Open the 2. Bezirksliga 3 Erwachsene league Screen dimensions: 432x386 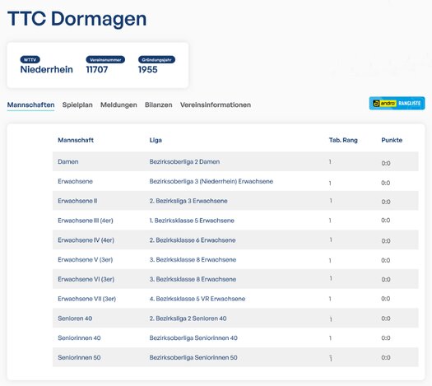click(x=188, y=201)
